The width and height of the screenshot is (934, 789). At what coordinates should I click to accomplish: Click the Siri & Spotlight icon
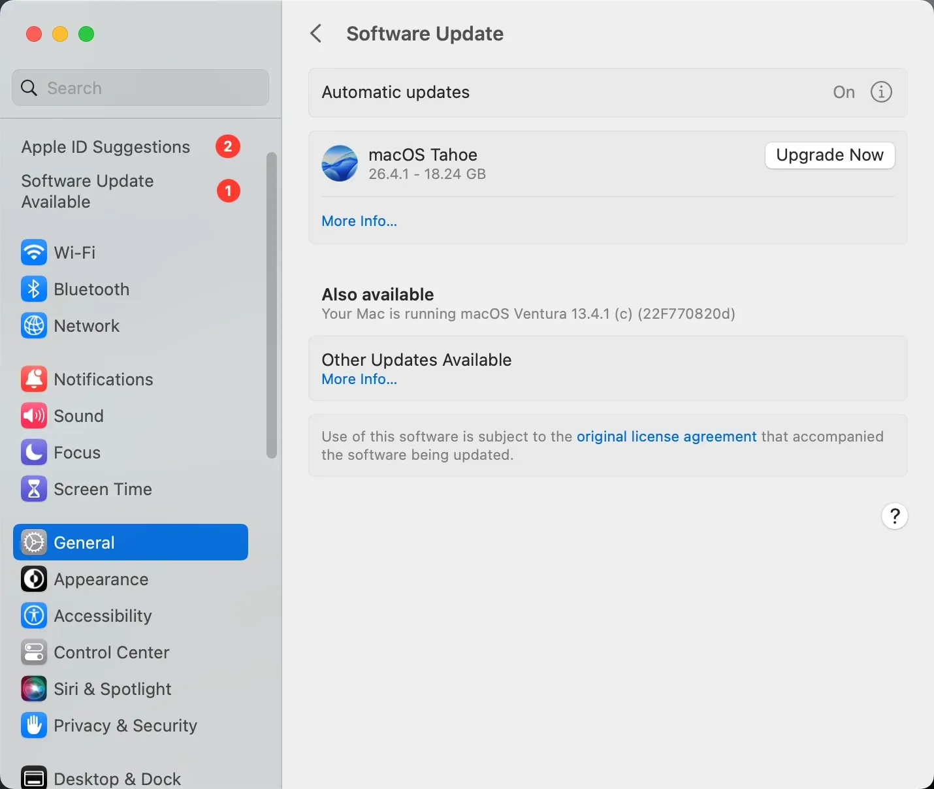point(34,688)
